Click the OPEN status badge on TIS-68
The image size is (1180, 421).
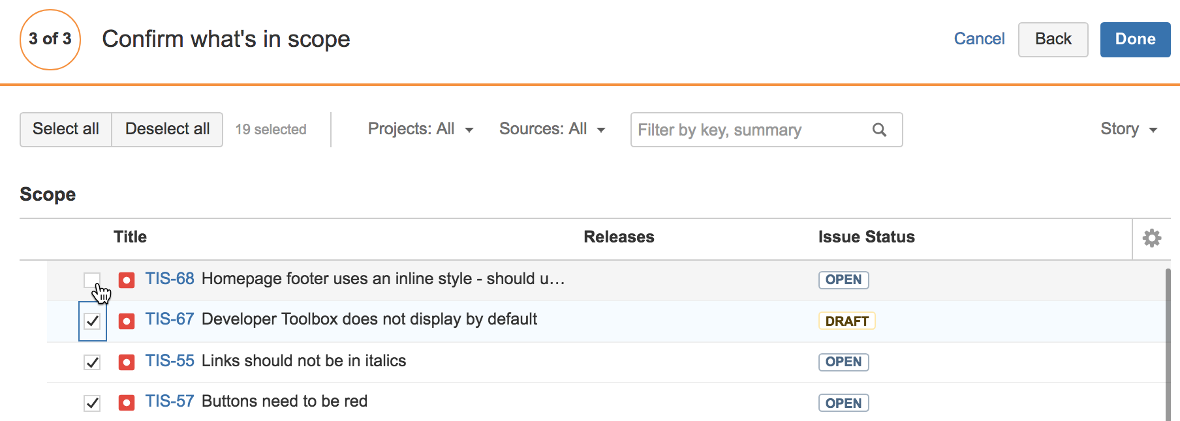tap(843, 280)
